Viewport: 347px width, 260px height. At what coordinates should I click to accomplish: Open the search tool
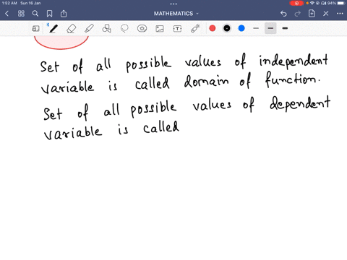(35, 14)
